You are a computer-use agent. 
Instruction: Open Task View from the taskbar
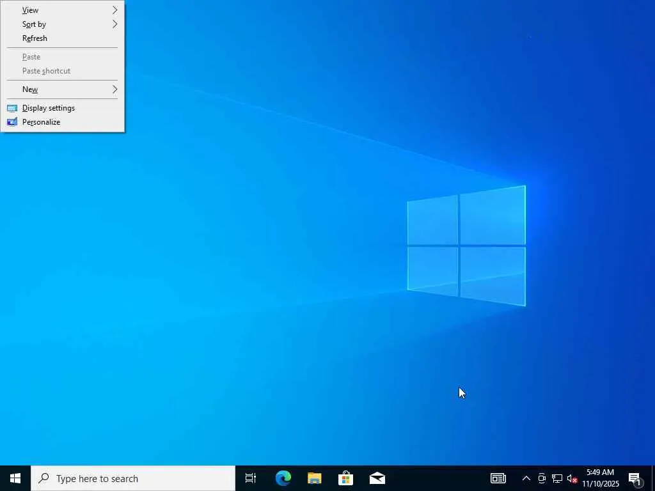pos(251,478)
